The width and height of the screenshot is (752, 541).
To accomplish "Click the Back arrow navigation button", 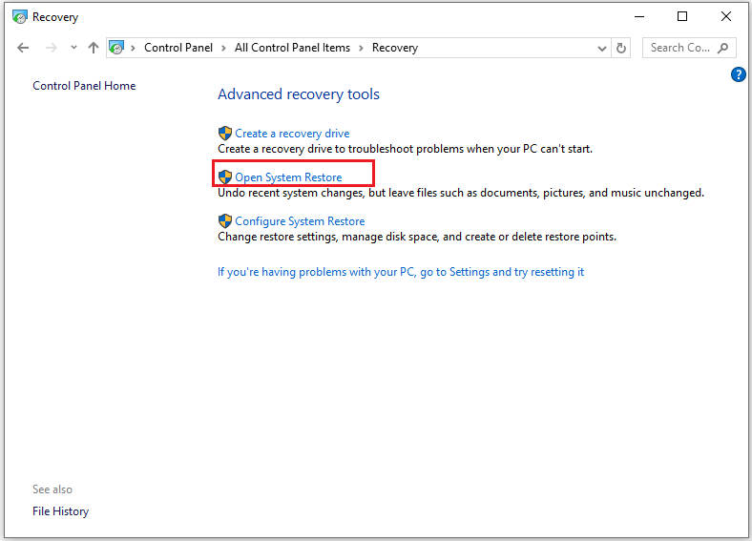I will pyautogui.click(x=24, y=48).
